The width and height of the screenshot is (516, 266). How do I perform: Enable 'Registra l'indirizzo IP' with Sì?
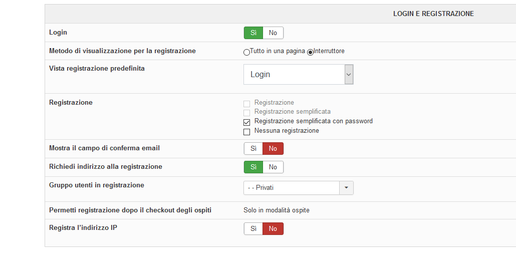(253, 229)
